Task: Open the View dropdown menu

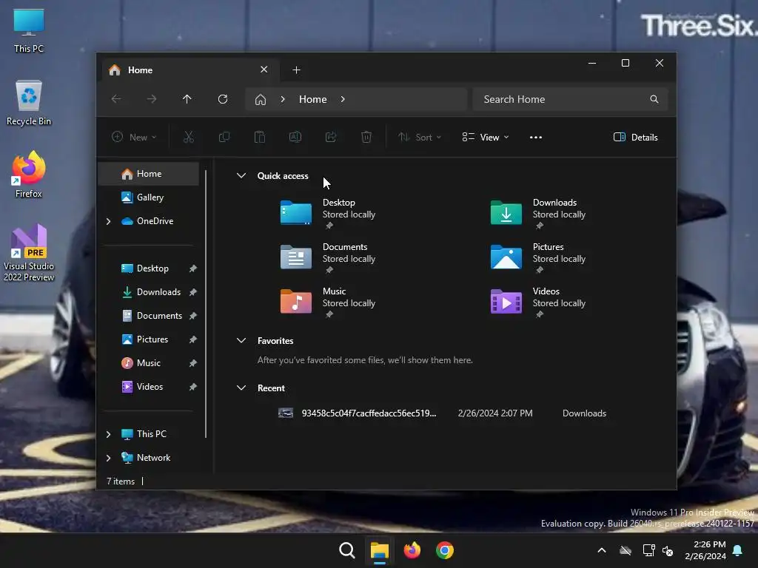Action: (x=486, y=137)
